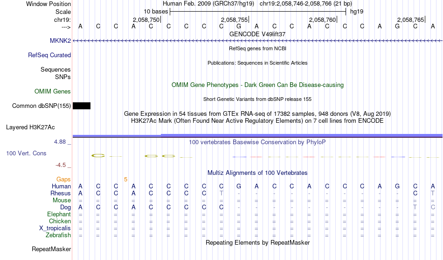Open the RefSeq Curated track label
443x260 pixels.
coord(49,55)
